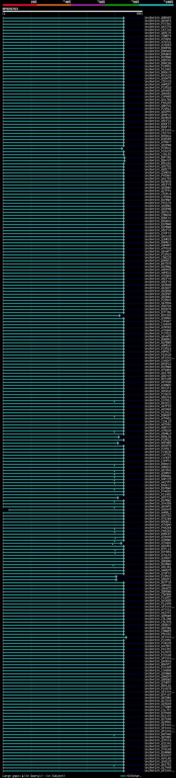Image resolution: width=176 pixels, height=778 pixels.
Task: Select hit label UniRef100_A5CFZ1
Action: (158, 121)
